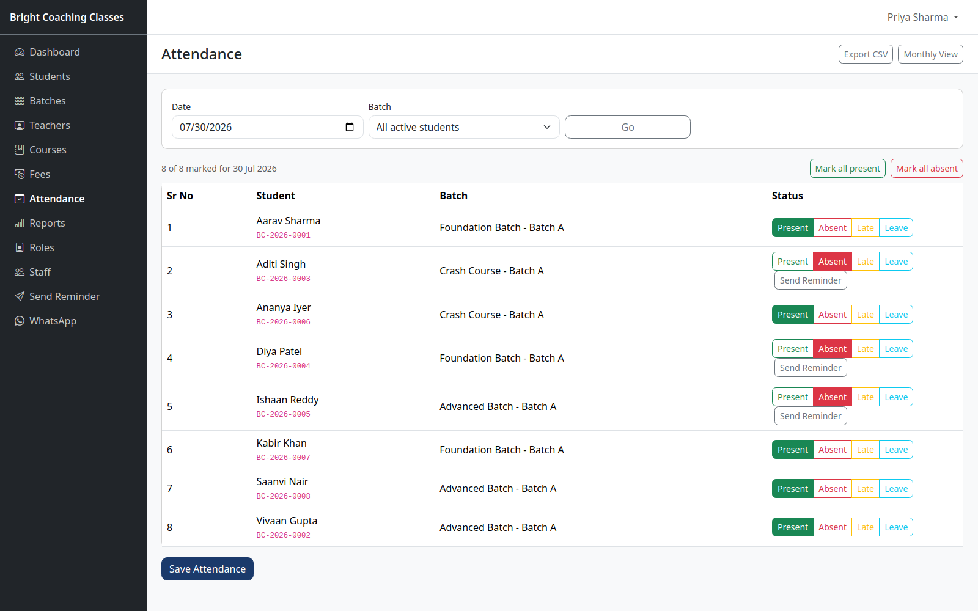Navigate to Reports page
Image resolution: width=978 pixels, height=611 pixels.
click(x=73, y=223)
